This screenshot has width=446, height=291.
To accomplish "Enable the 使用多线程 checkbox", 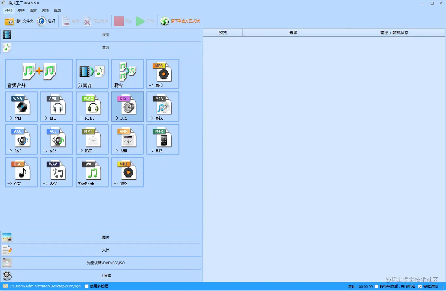I will [x=86, y=286].
